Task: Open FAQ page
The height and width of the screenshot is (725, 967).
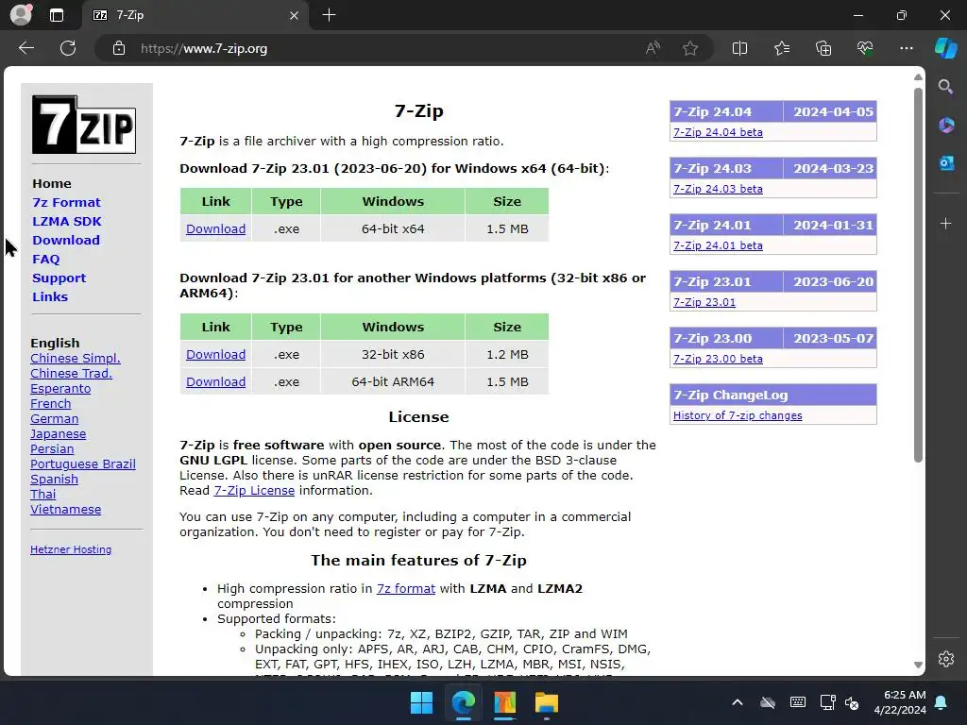Action: click(x=46, y=259)
